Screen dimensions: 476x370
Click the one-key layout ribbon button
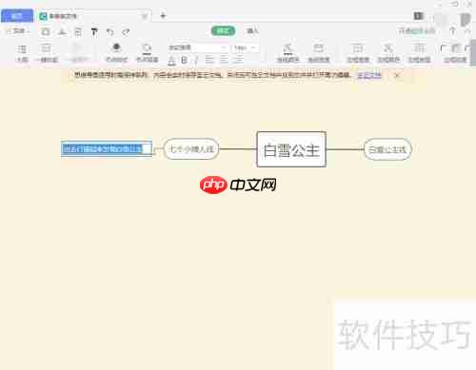pyautogui.click(x=46, y=53)
